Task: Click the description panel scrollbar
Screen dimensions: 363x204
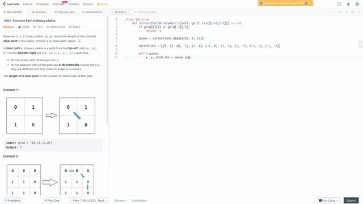Action: 107,69
